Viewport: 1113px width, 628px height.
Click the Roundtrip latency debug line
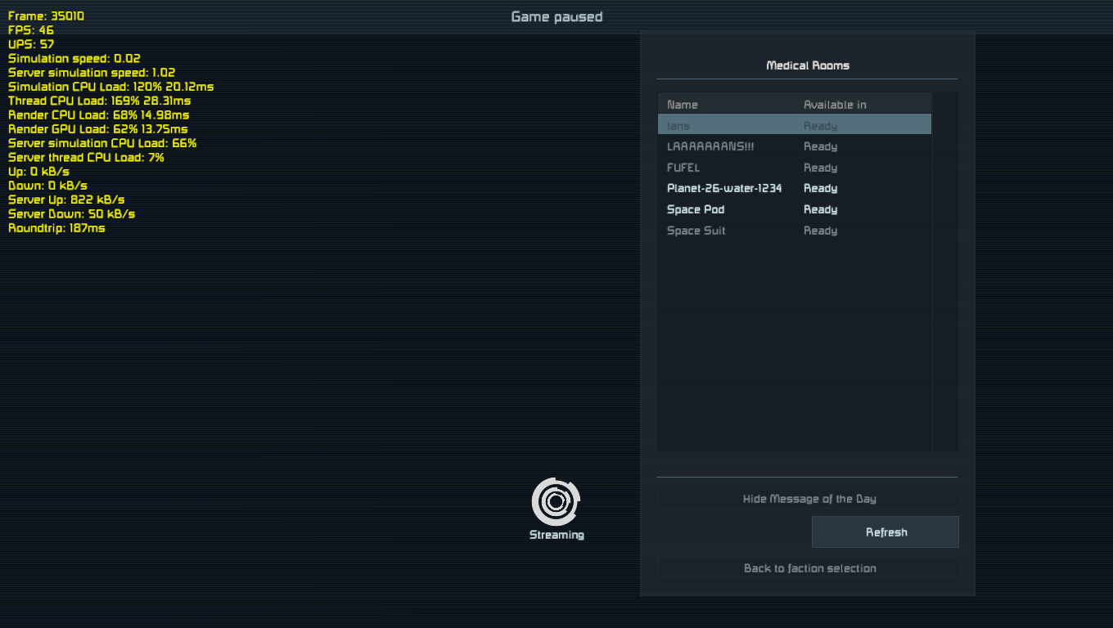56,228
